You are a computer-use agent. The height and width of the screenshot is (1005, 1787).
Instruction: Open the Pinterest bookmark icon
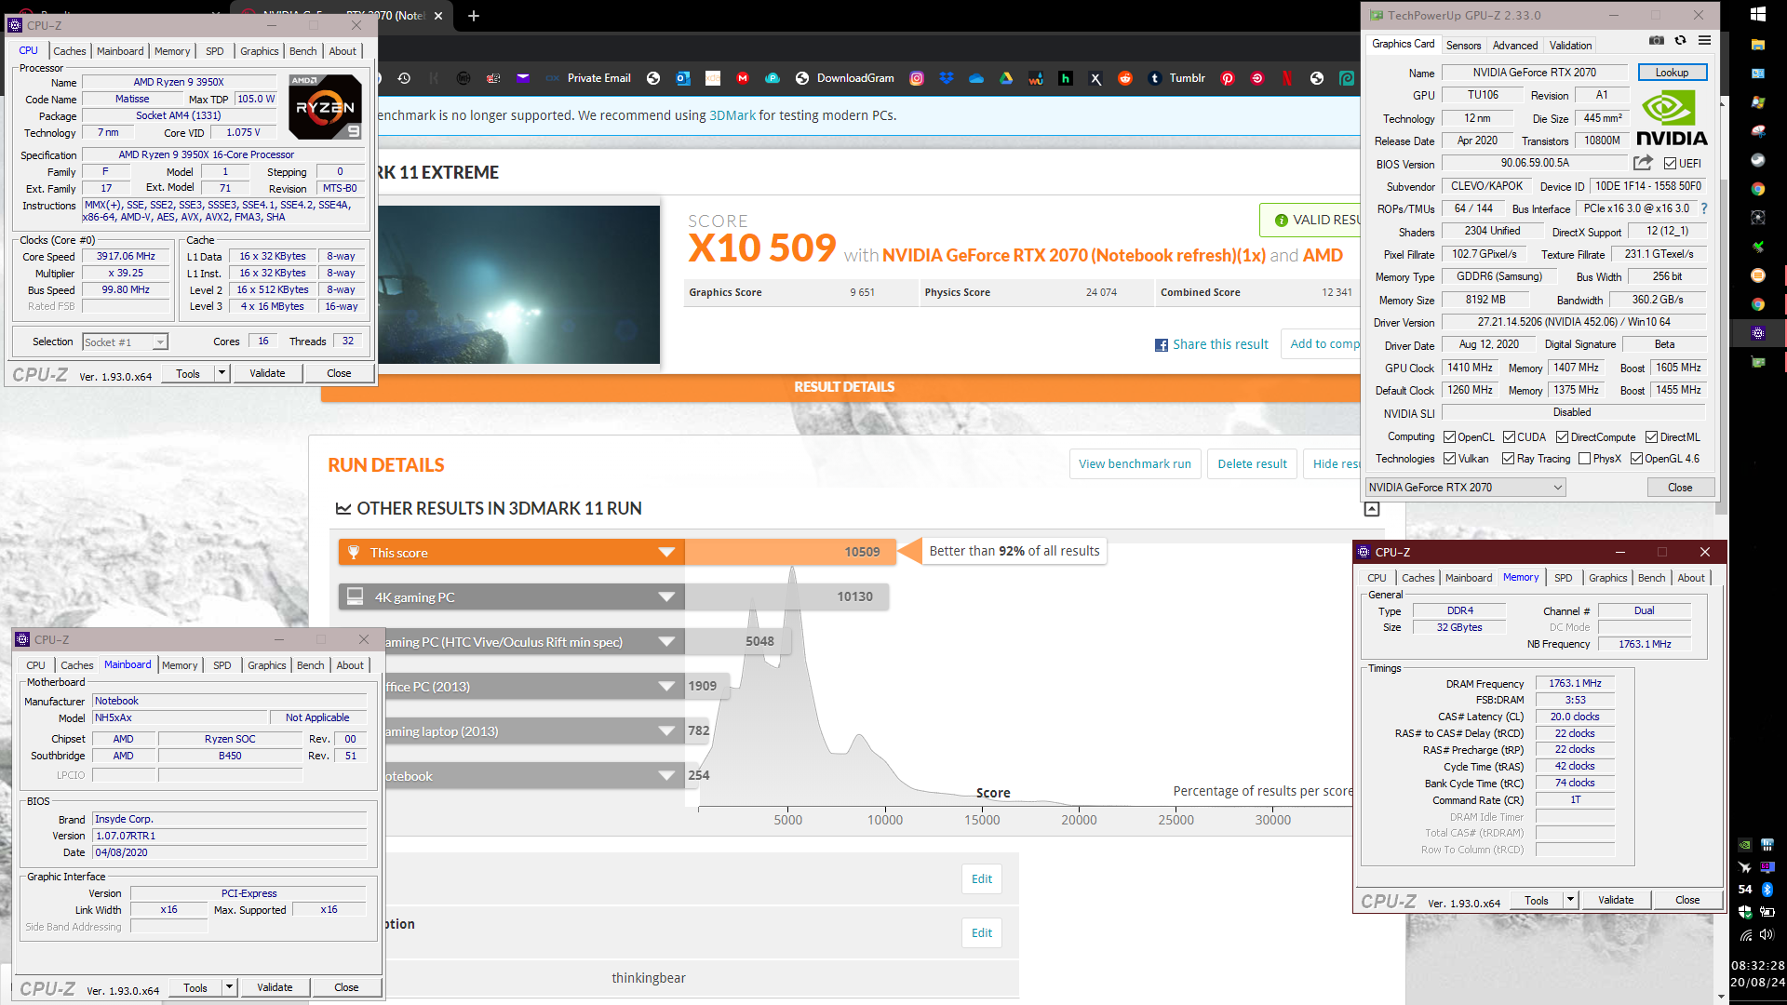1228,78
